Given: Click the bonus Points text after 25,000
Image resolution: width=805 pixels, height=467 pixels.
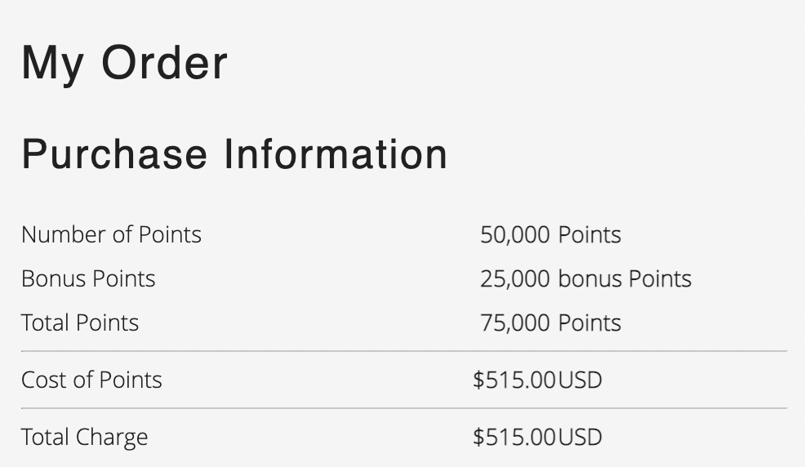Looking at the screenshot, I should point(625,279).
